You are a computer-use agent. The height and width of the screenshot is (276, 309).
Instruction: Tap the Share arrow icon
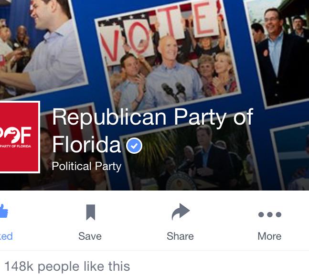181,212
